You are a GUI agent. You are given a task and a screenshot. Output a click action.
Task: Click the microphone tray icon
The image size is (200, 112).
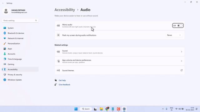pos(167,109)
